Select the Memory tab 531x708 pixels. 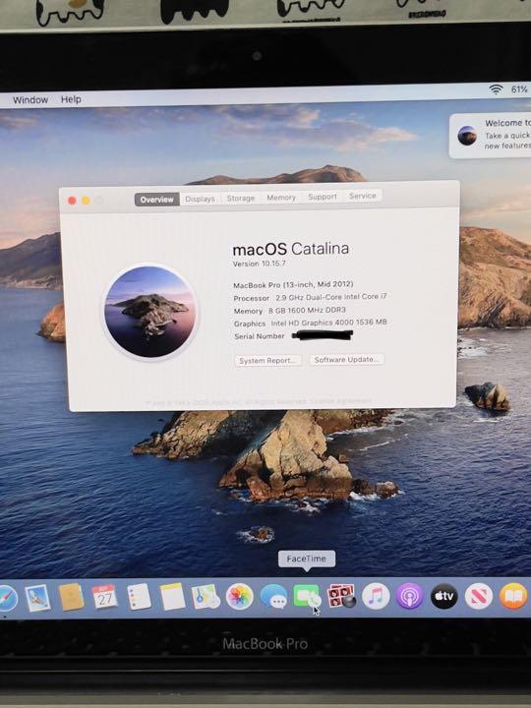click(x=281, y=198)
